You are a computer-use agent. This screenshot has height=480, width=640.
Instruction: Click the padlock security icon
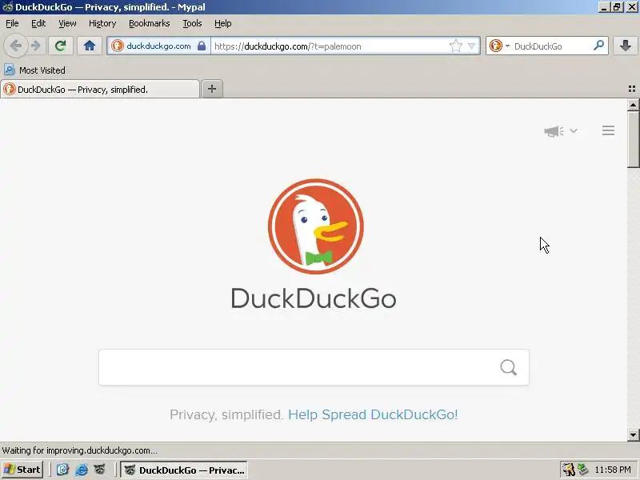202,46
